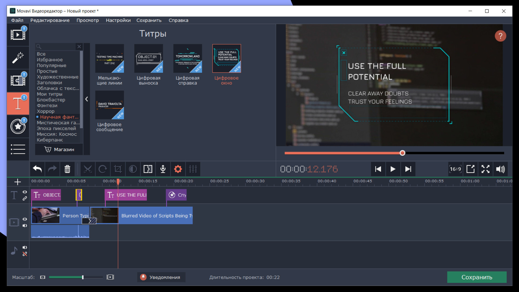Open the Настройки menu
Image resolution: width=519 pixels, height=292 pixels.
point(118,20)
